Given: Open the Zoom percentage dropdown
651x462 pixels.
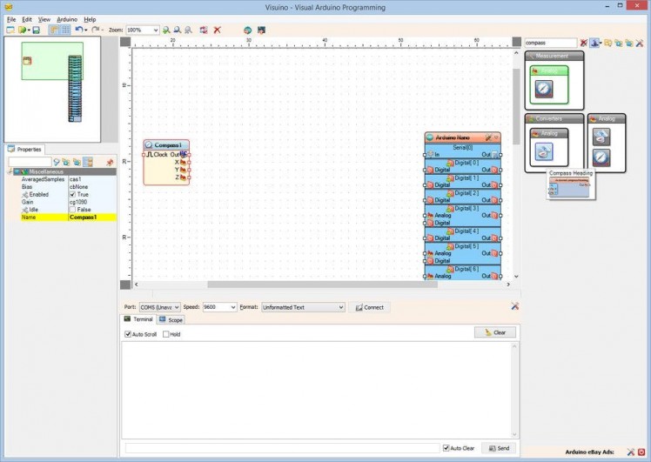Looking at the screenshot, I should point(155,30).
